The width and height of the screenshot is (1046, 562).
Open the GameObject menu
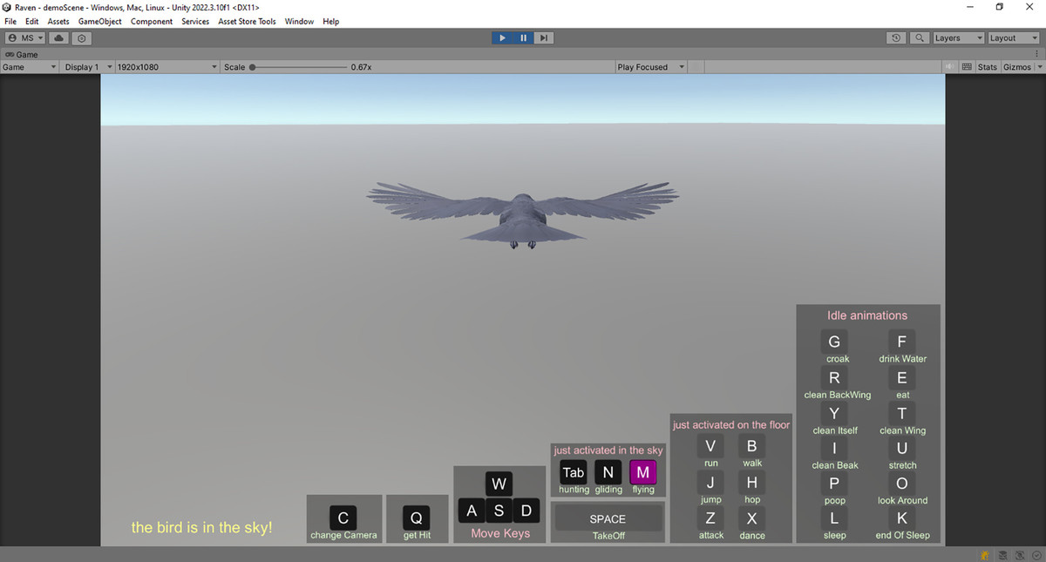pos(100,21)
